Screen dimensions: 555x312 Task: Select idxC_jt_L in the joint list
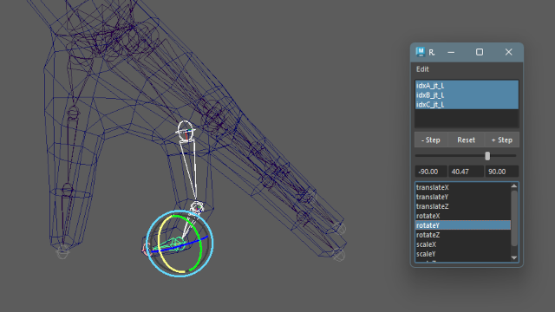467,105
